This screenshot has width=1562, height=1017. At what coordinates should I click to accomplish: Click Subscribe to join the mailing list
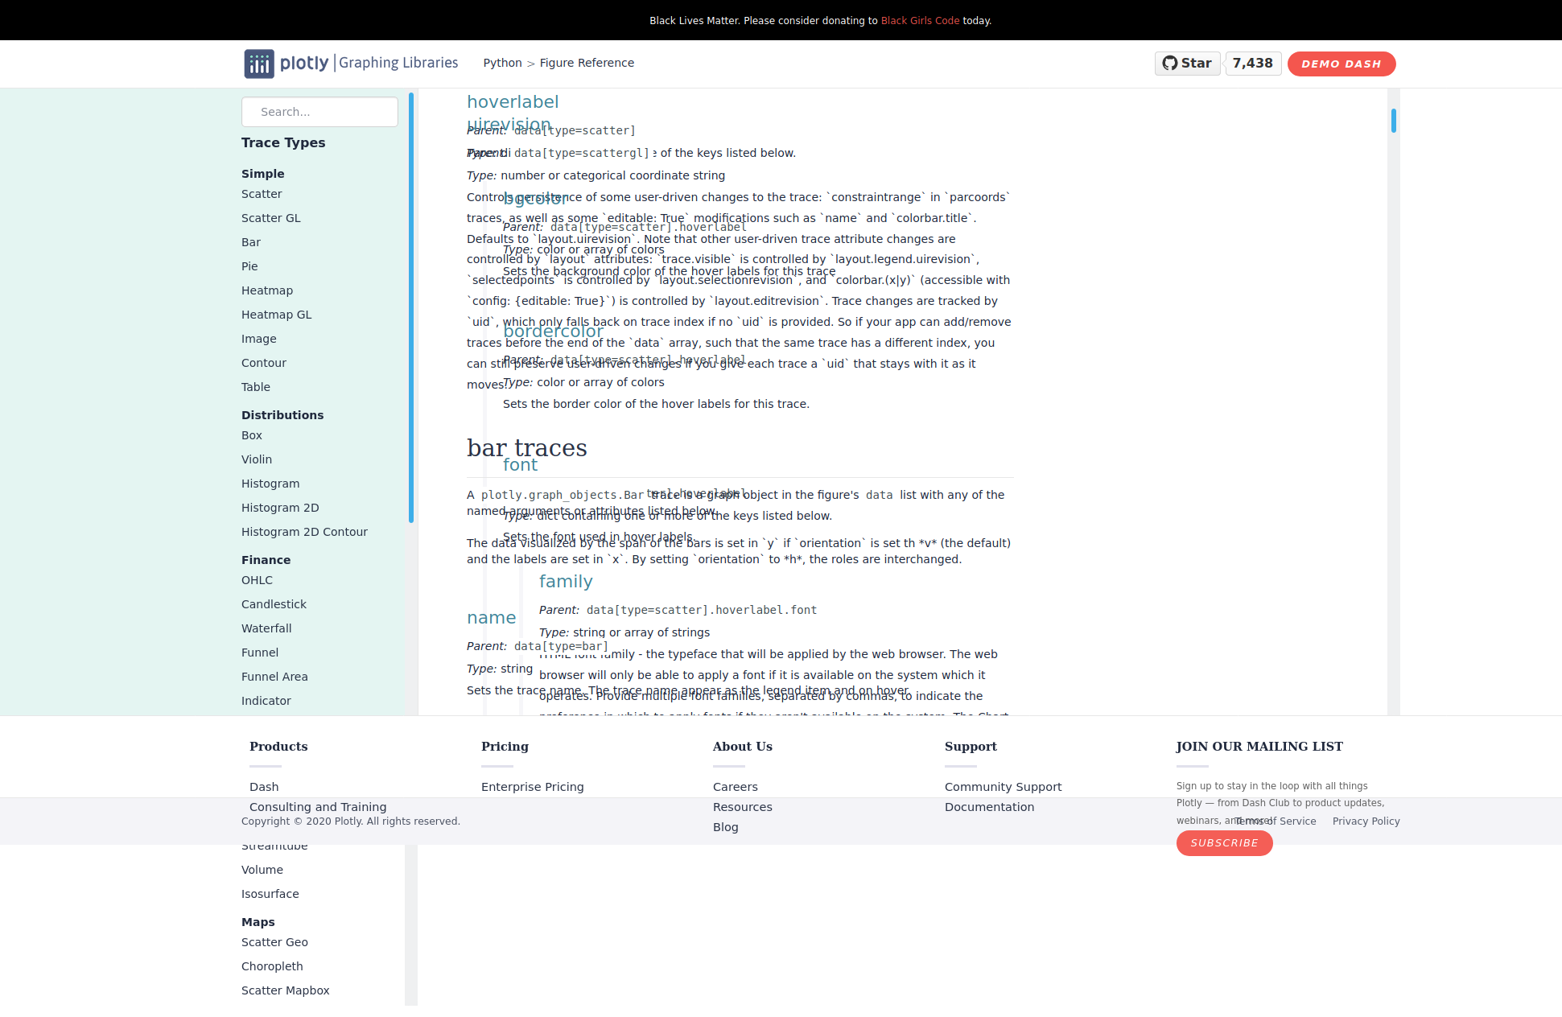coord(1224,843)
